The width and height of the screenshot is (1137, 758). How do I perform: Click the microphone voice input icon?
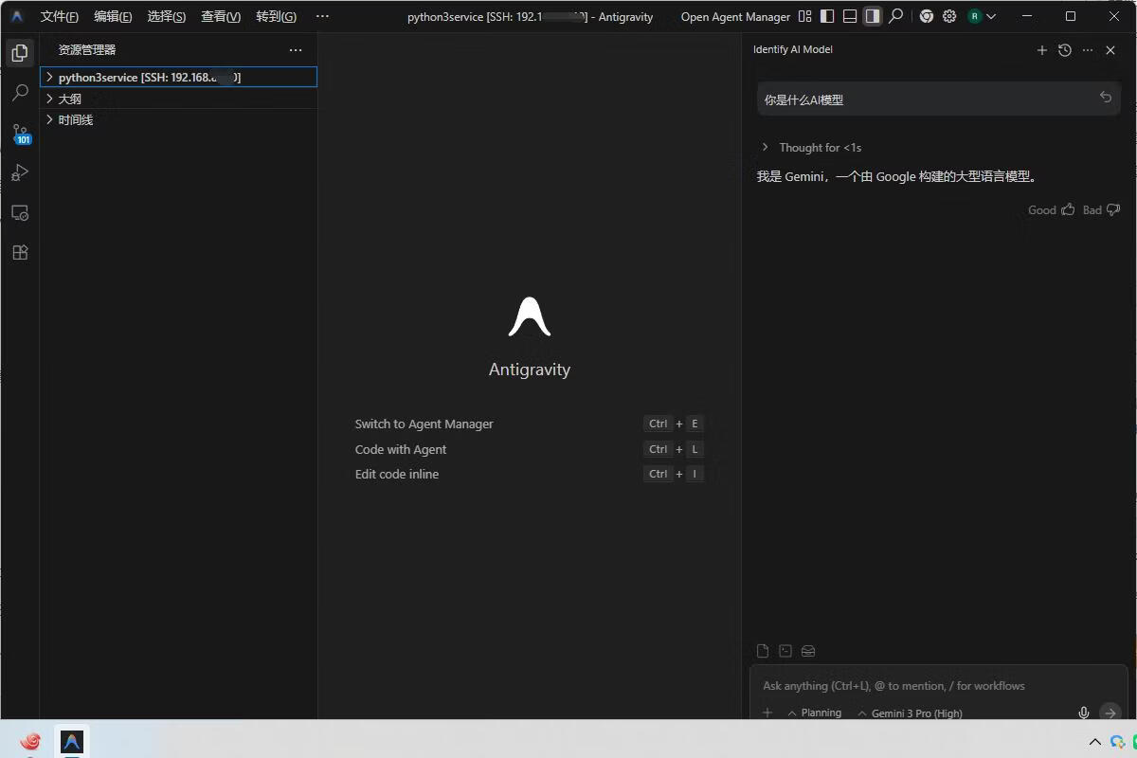tap(1083, 713)
